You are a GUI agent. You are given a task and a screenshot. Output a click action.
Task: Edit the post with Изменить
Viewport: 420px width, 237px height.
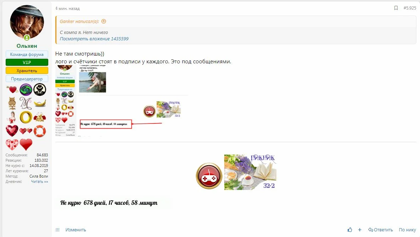(76, 230)
